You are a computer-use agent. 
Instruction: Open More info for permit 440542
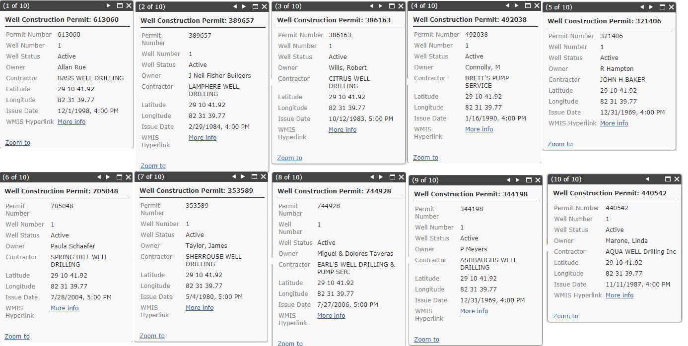pyautogui.click(x=619, y=295)
